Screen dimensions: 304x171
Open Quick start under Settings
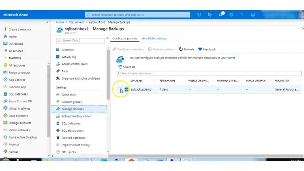(66, 95)
